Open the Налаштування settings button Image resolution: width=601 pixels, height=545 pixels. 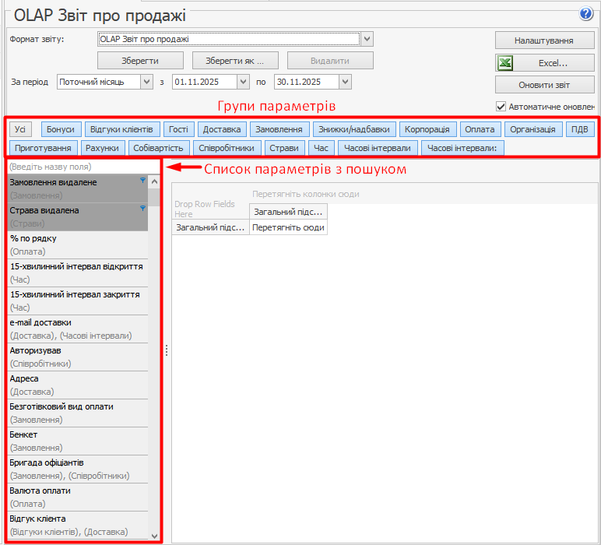(545, 40)
